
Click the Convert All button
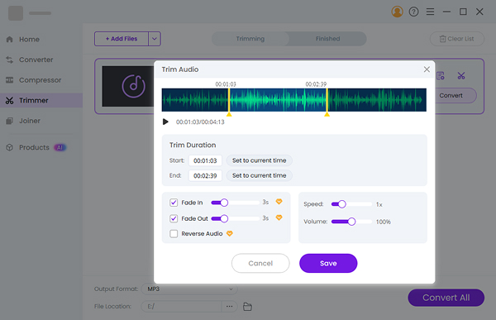click(446, 298)
